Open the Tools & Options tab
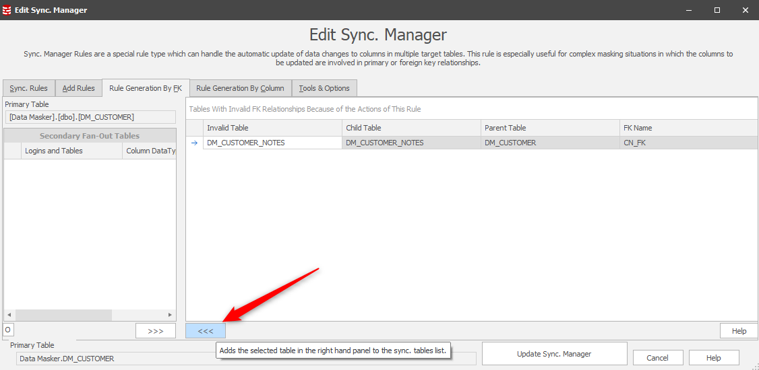The height and width of the screenshot is (370, 759). click(x=324, y=88)
